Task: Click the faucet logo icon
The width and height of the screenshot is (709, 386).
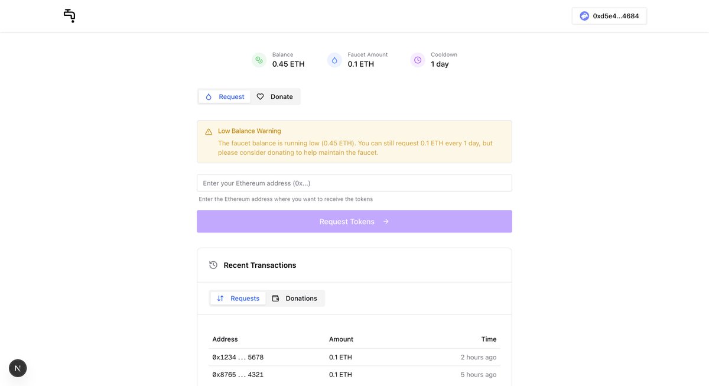Action: point(69,16)
